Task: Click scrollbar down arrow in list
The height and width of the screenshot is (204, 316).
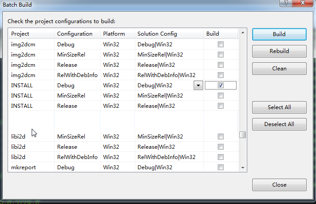Action: click(x=243, y=167)
